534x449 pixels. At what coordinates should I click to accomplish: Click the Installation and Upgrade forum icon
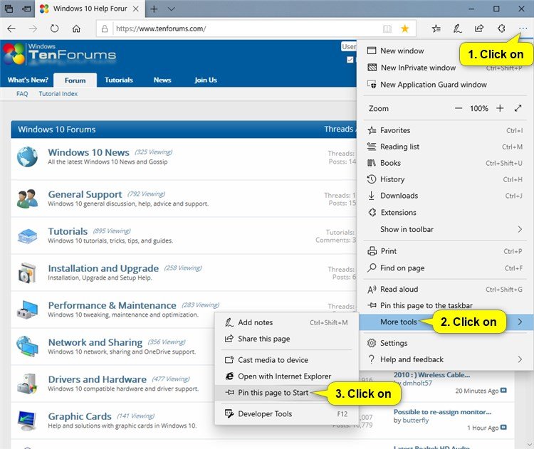tap(27, 273)
